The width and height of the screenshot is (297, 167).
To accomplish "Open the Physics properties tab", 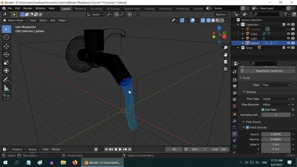I will (x=235, y=134).
